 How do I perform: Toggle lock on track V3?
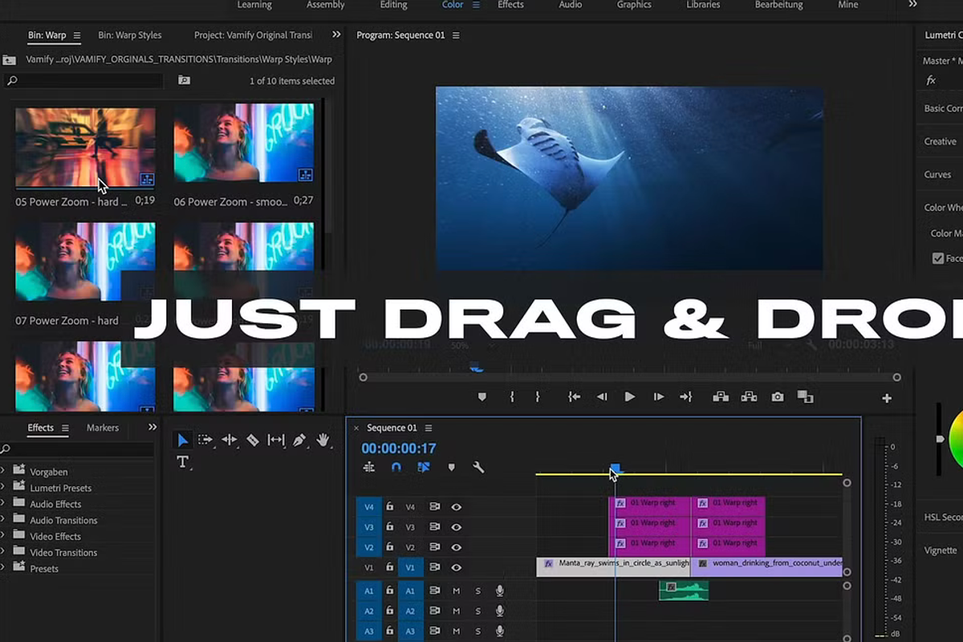(x=390, y=527)
